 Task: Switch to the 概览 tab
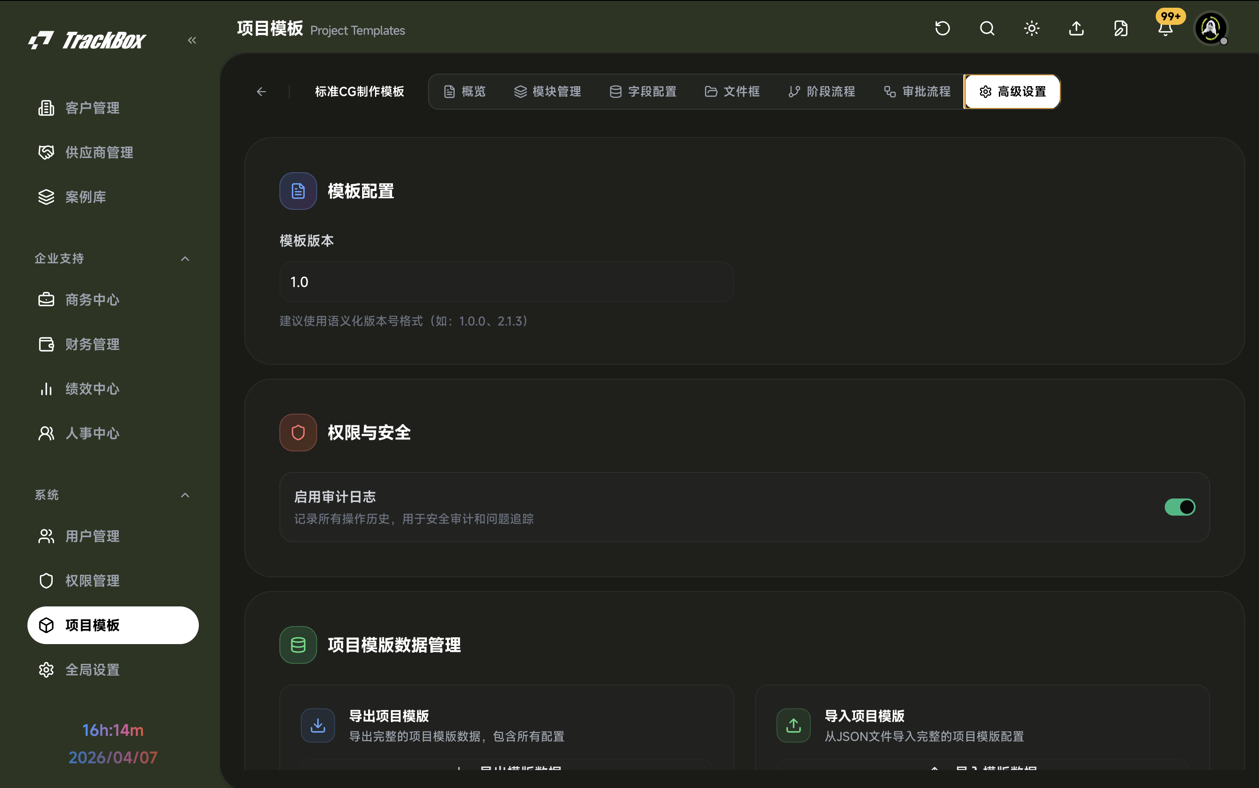pos(465,92)
